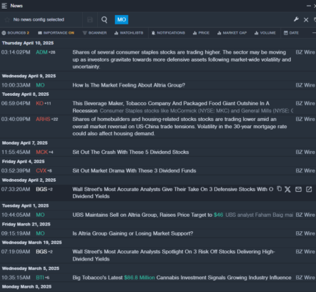Expand the +28 additional tickers by ADM
316x292 pixels.
point(51,52)
